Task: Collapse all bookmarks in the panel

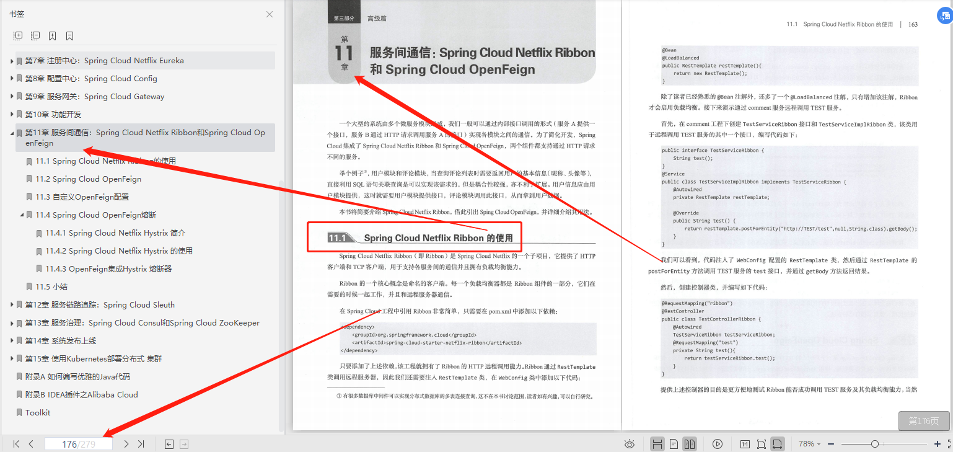Action: click(35, 35)
